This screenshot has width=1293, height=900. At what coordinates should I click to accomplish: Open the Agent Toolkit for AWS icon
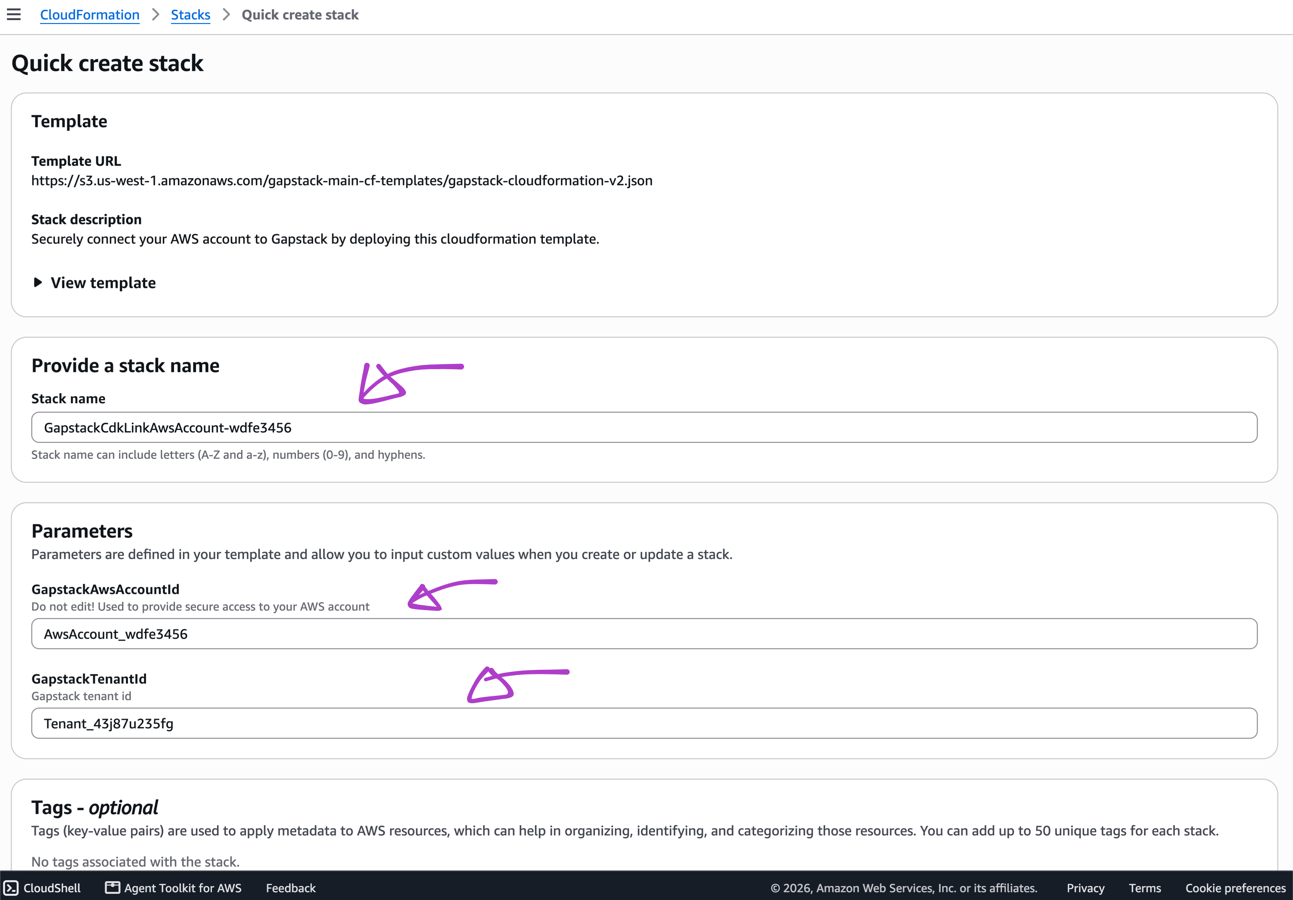(x=113, y=888)
